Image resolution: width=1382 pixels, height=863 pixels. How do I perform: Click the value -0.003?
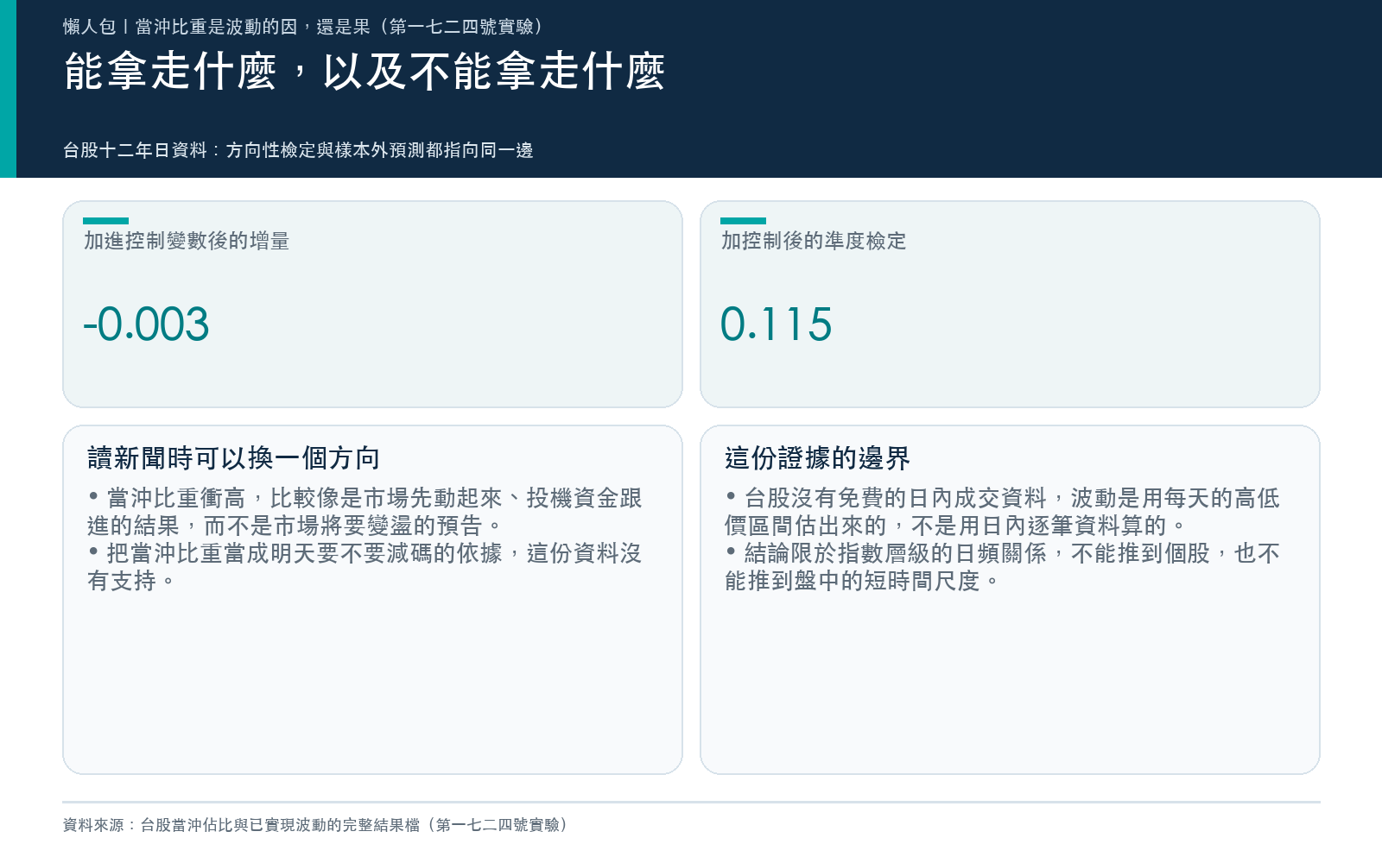pos(146,324)
